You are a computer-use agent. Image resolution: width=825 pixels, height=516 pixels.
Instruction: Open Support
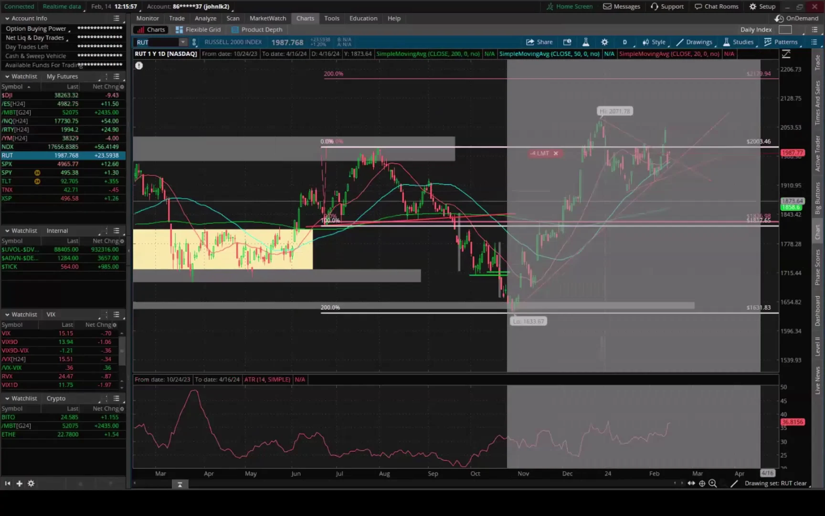(667, 7)
